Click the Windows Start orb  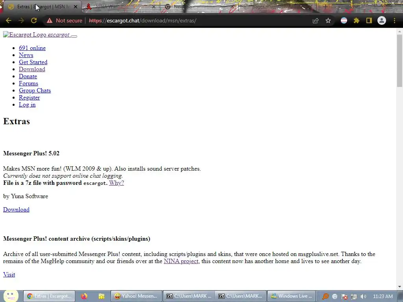coord(10,296)
